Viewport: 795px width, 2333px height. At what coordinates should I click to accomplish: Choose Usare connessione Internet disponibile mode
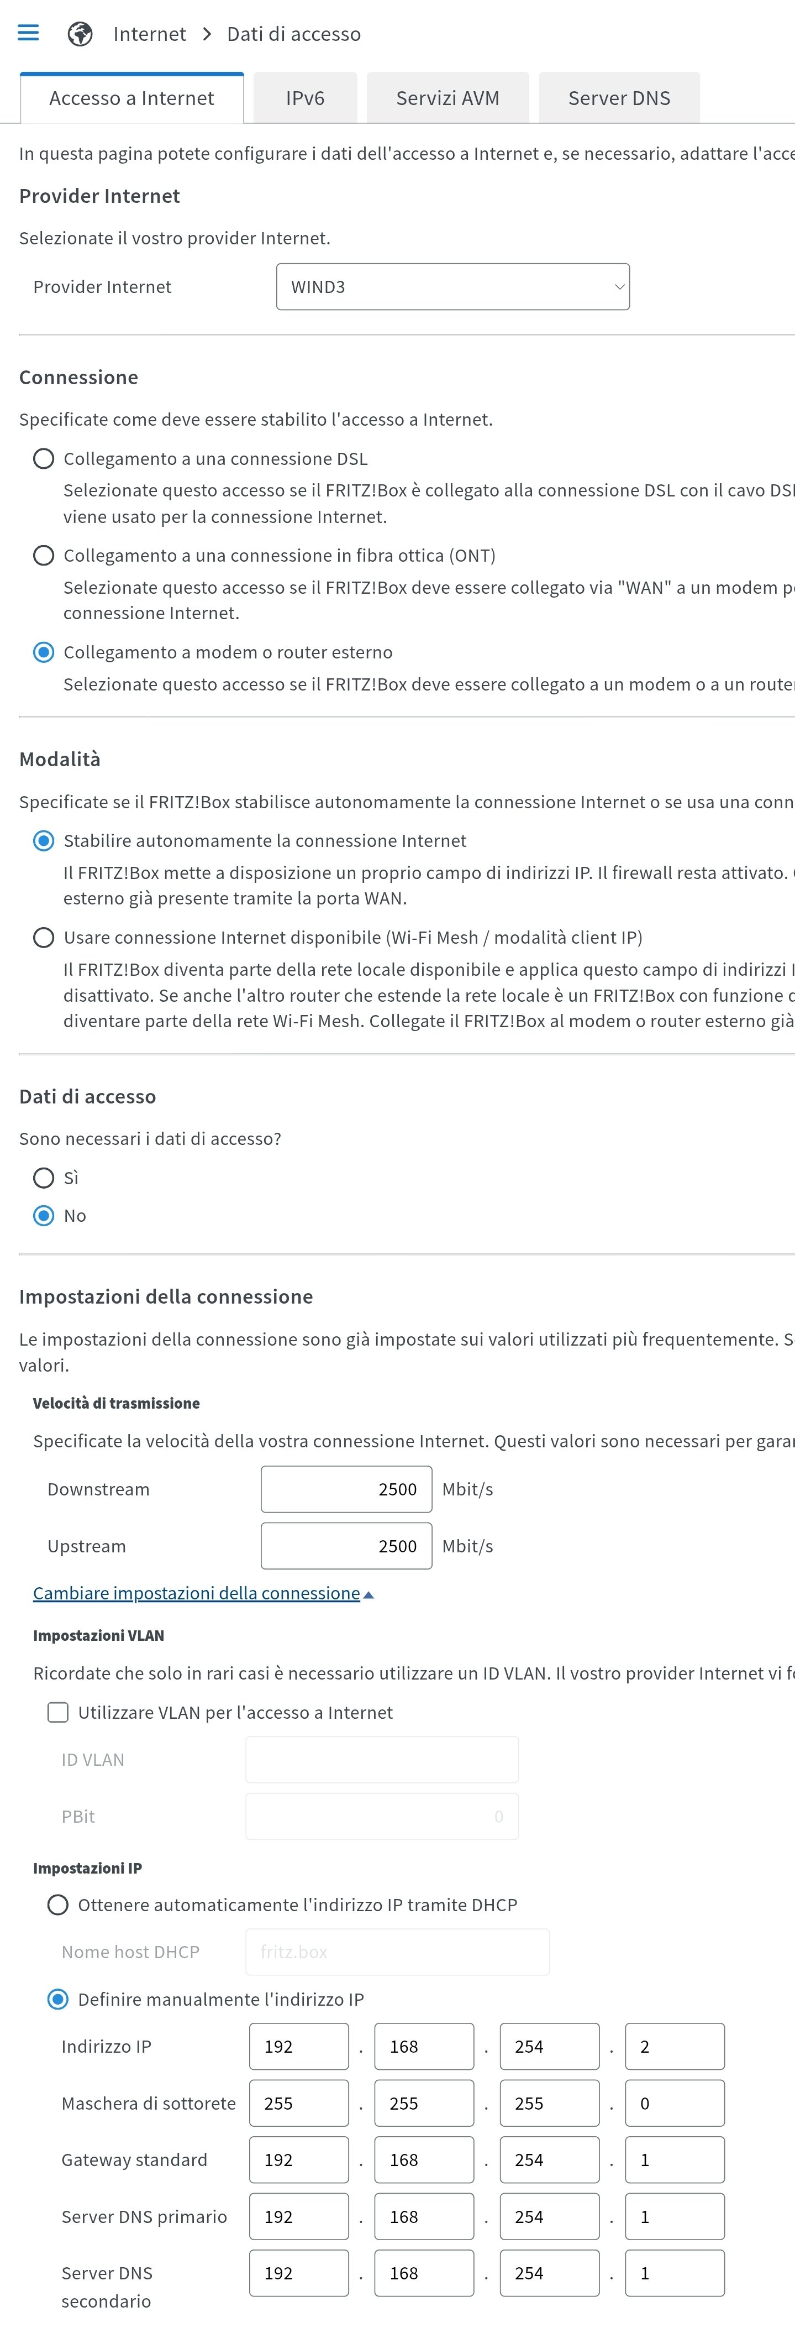point(44,938)
